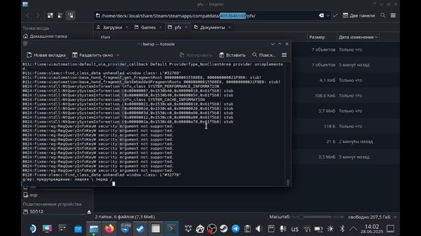Open clipboard tray icon

point(247,229)
